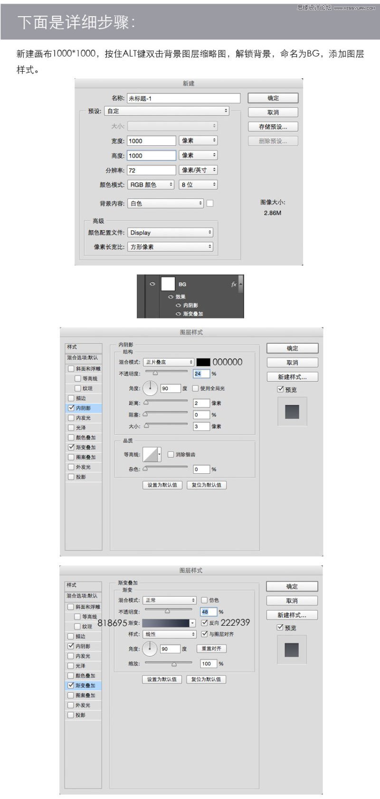The image size is (380, 799).
Task: Click the 缩放 slider
Action: (x=169, y=663)
